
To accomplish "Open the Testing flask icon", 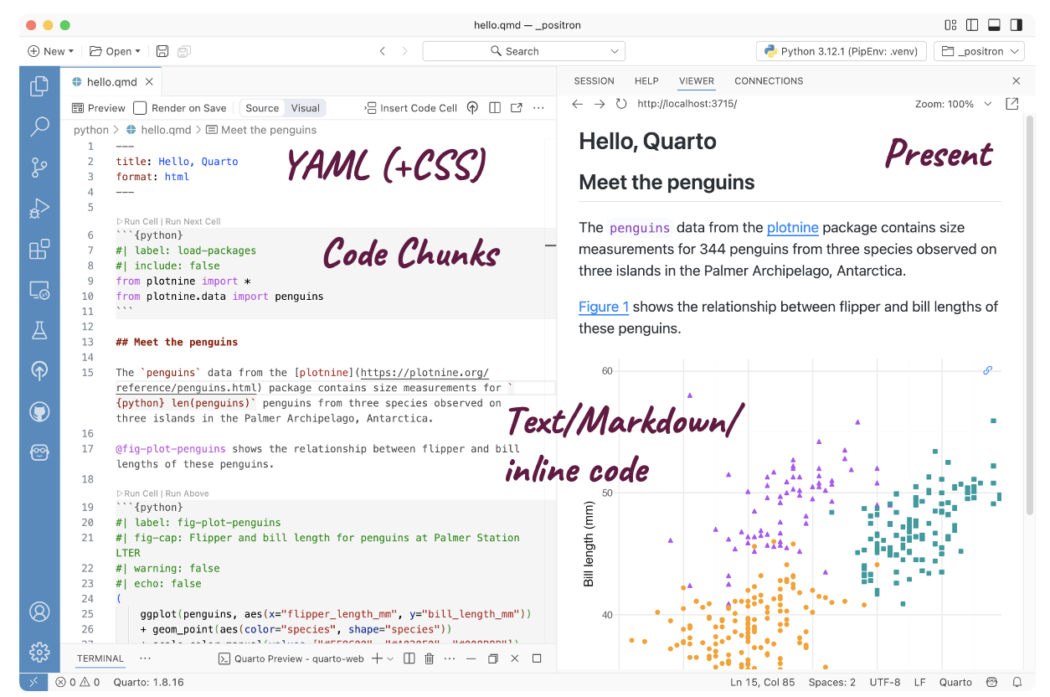I will pos(39,330).
